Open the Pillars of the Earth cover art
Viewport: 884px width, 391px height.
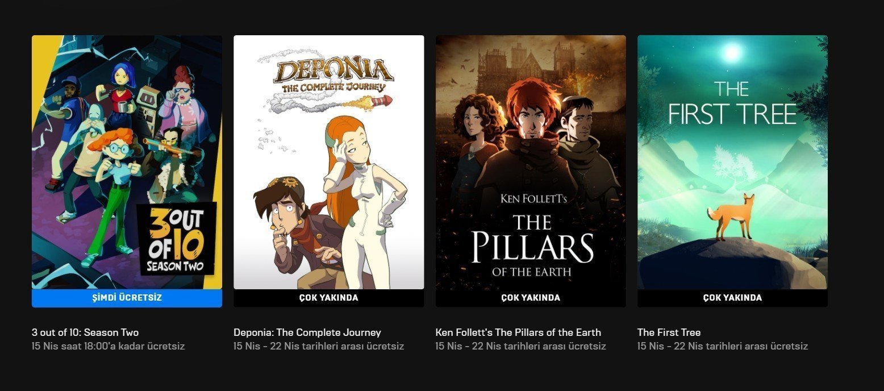[x=531, y=162]
